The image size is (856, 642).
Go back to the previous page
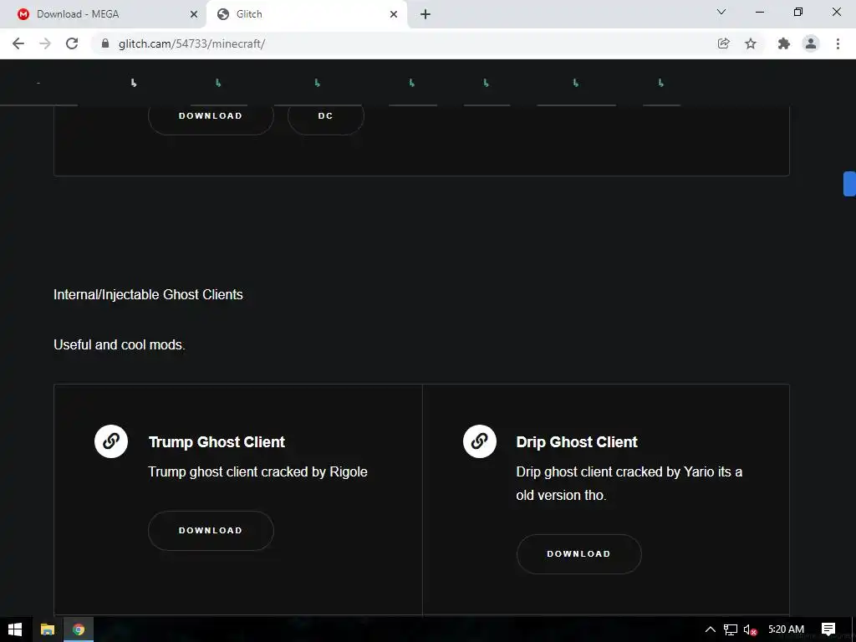click(18, 43)
